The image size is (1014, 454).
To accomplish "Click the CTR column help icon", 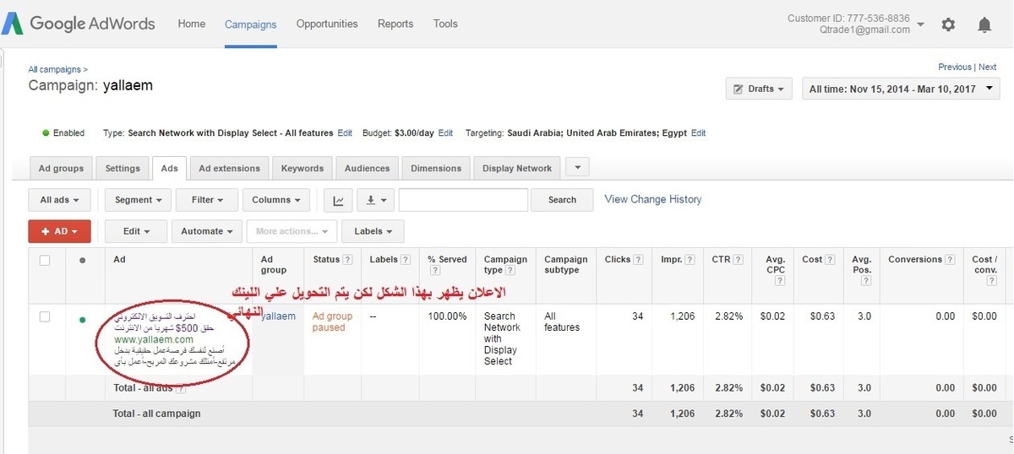I will [x=739, y=260].
